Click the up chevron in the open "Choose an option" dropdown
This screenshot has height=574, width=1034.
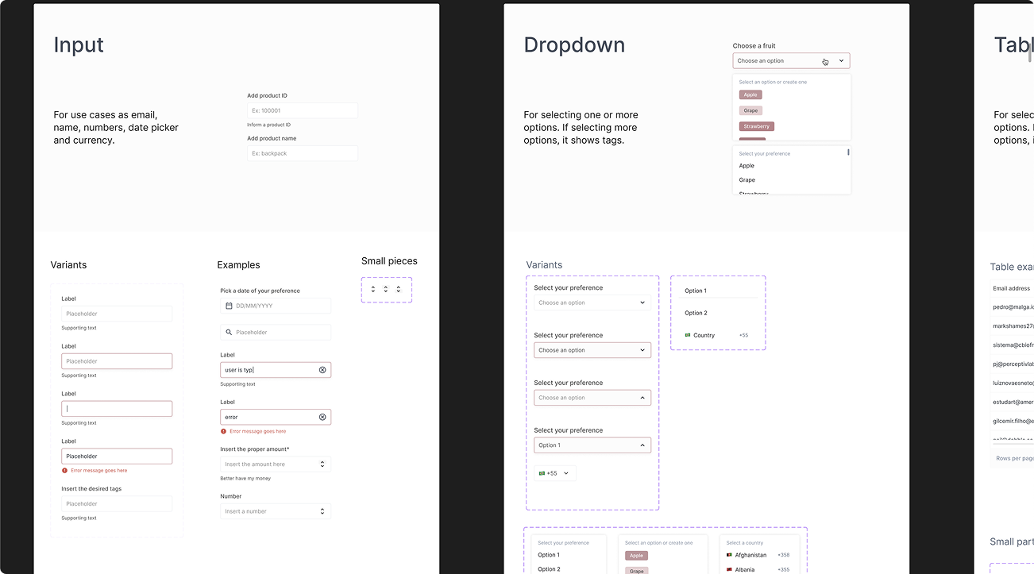642,398
